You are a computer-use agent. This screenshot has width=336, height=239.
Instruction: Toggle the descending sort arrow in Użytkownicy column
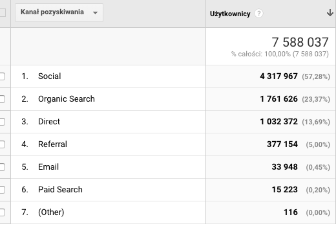click(330, 13)
